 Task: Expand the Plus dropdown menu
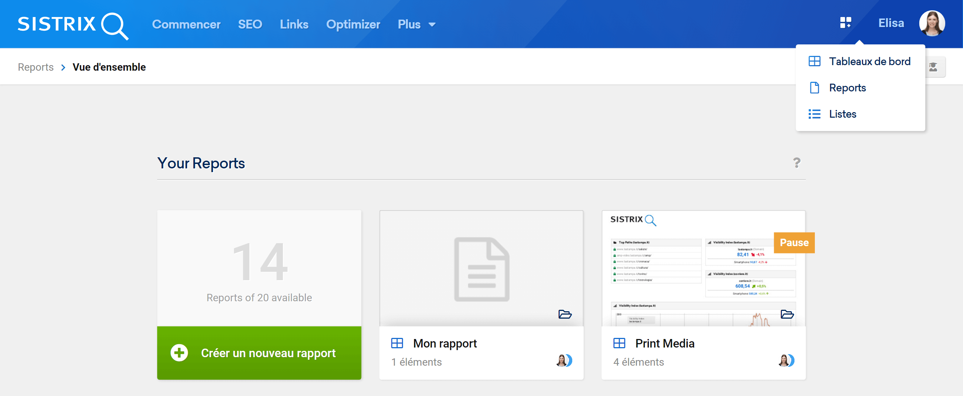click(x=416, y=24)
